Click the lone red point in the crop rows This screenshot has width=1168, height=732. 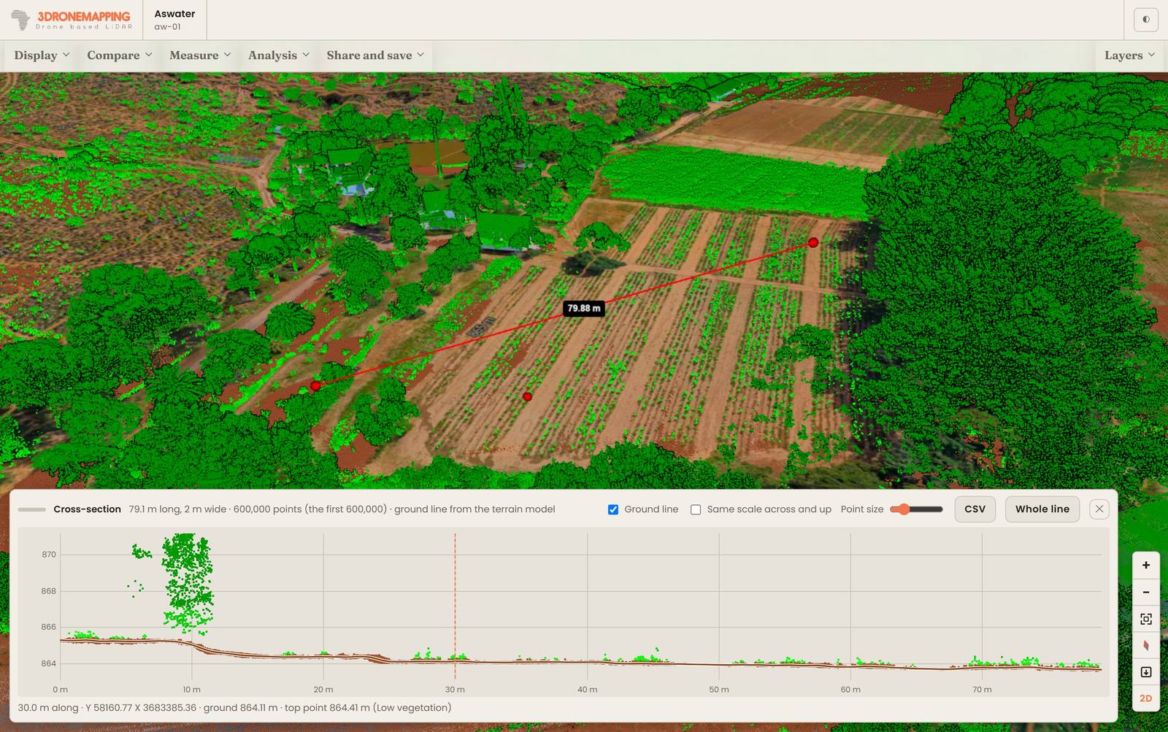[x=527, y=396]
